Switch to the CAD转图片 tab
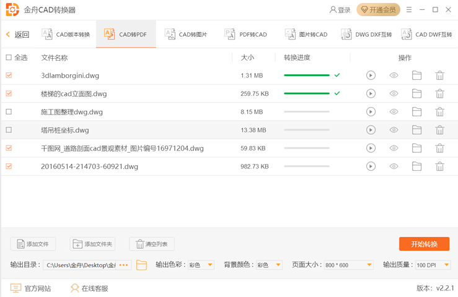 186,35
